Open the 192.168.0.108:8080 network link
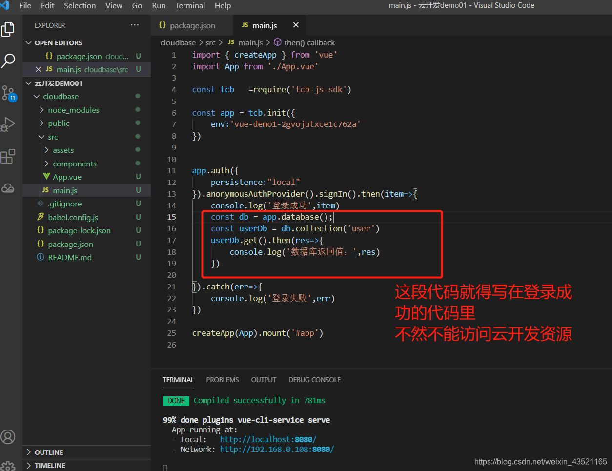Image resolution: width=612 pixels, height=471 pixels. pyautogui.click(x=277, y=449)
